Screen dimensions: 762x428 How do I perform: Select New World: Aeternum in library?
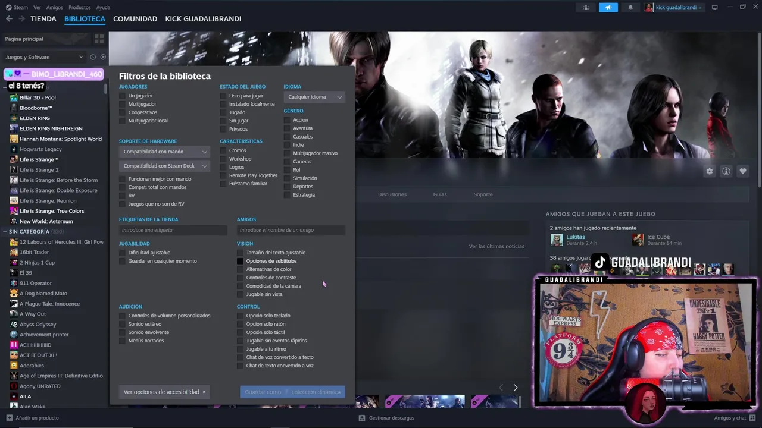pyautogui.click(x=46, y=221)
